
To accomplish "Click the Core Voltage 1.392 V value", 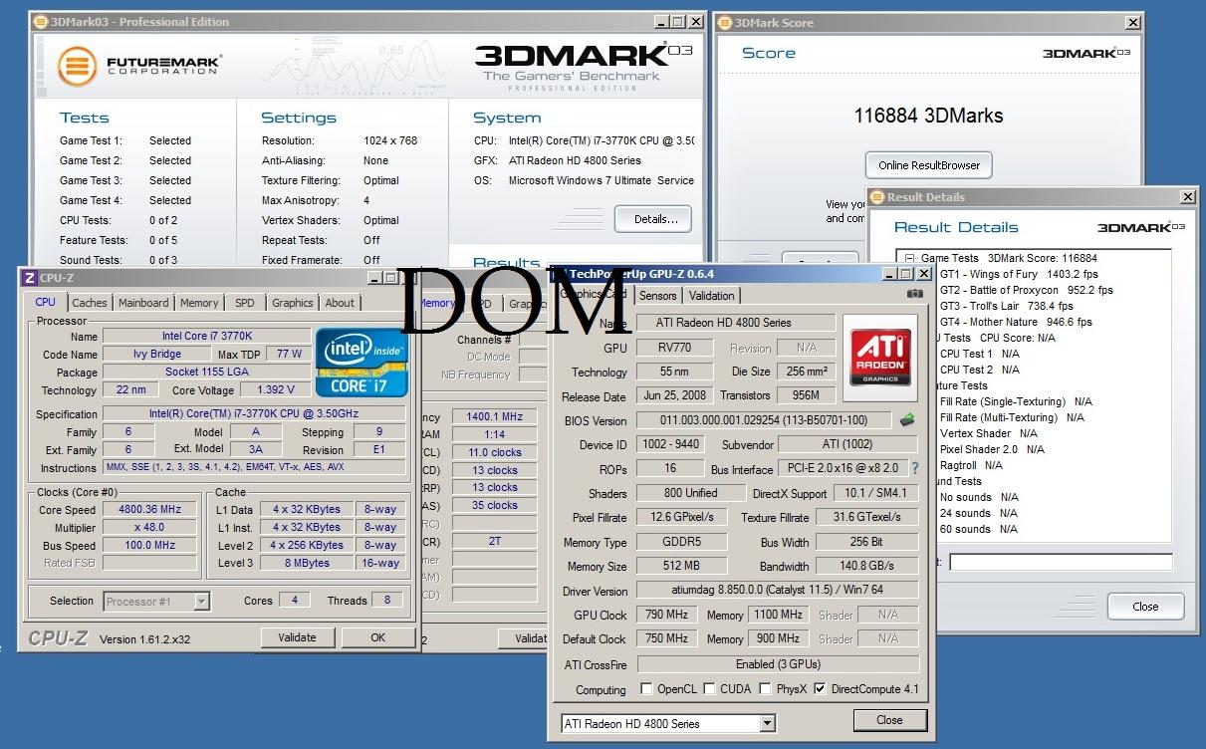I will 274,390.
